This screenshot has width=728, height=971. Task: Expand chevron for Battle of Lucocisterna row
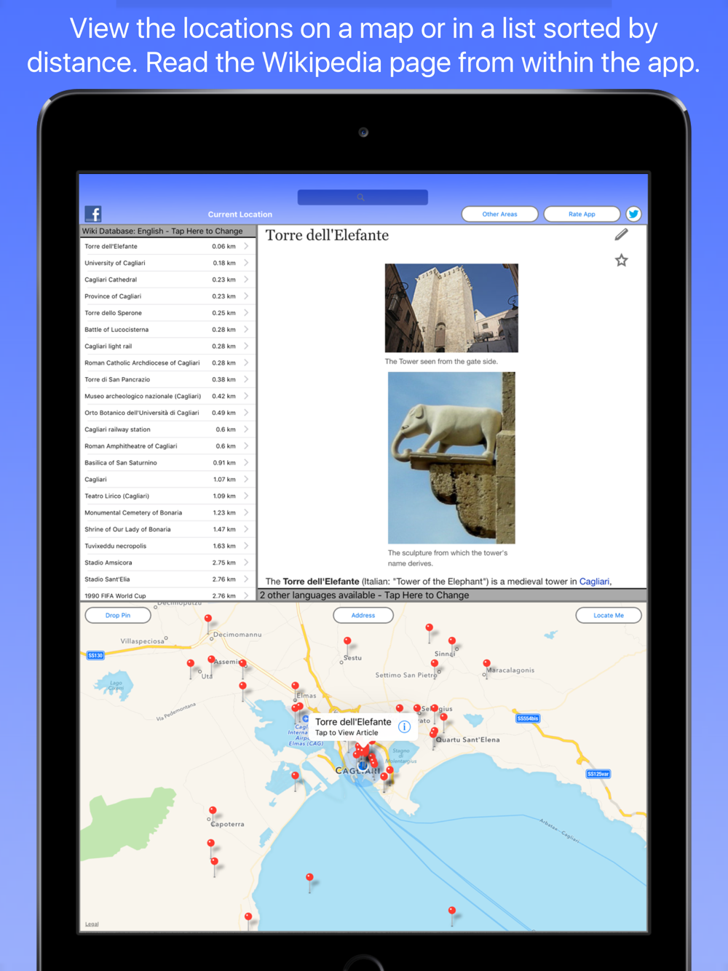point(246,330)
